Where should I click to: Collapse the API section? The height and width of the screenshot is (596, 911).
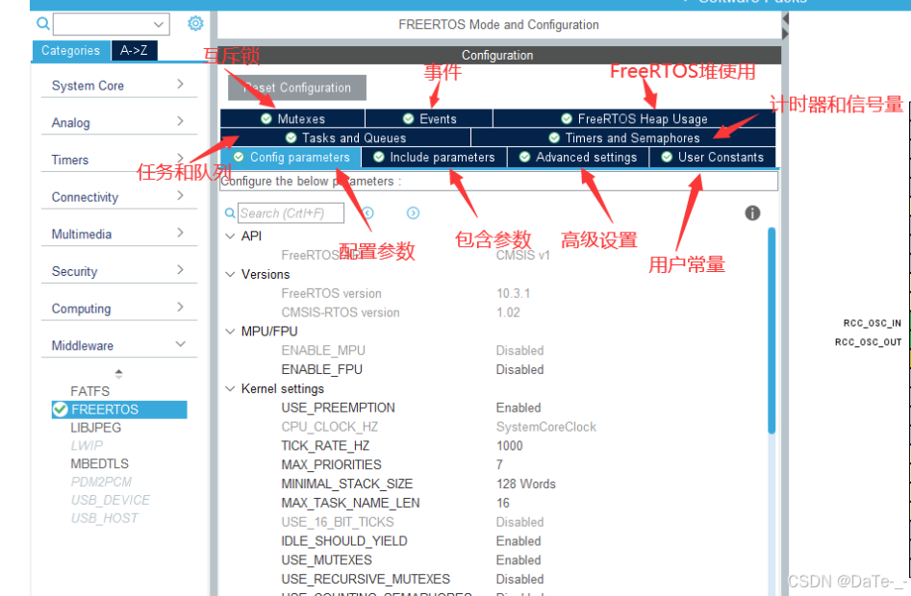coord(230,236)
